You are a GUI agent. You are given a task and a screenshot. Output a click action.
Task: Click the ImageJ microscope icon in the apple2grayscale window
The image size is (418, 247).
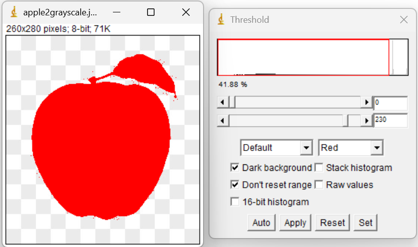14,12
